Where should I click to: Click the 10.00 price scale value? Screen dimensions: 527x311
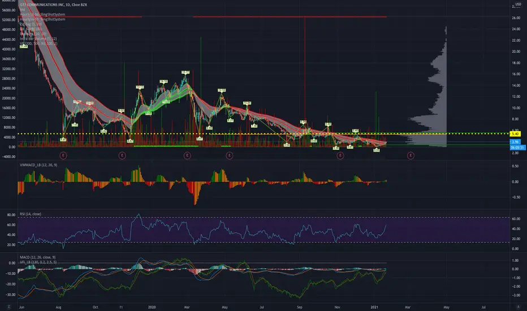(x=516, y=108)
